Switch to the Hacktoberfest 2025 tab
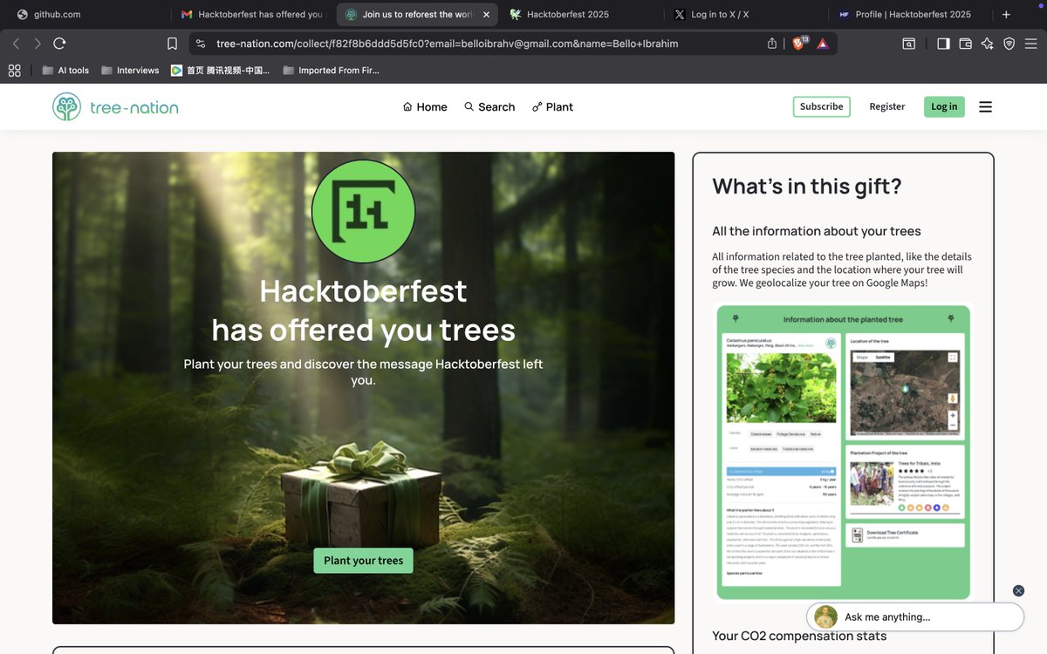The image size is (1047, 654). pyautogui.click(x=580, y=15)
